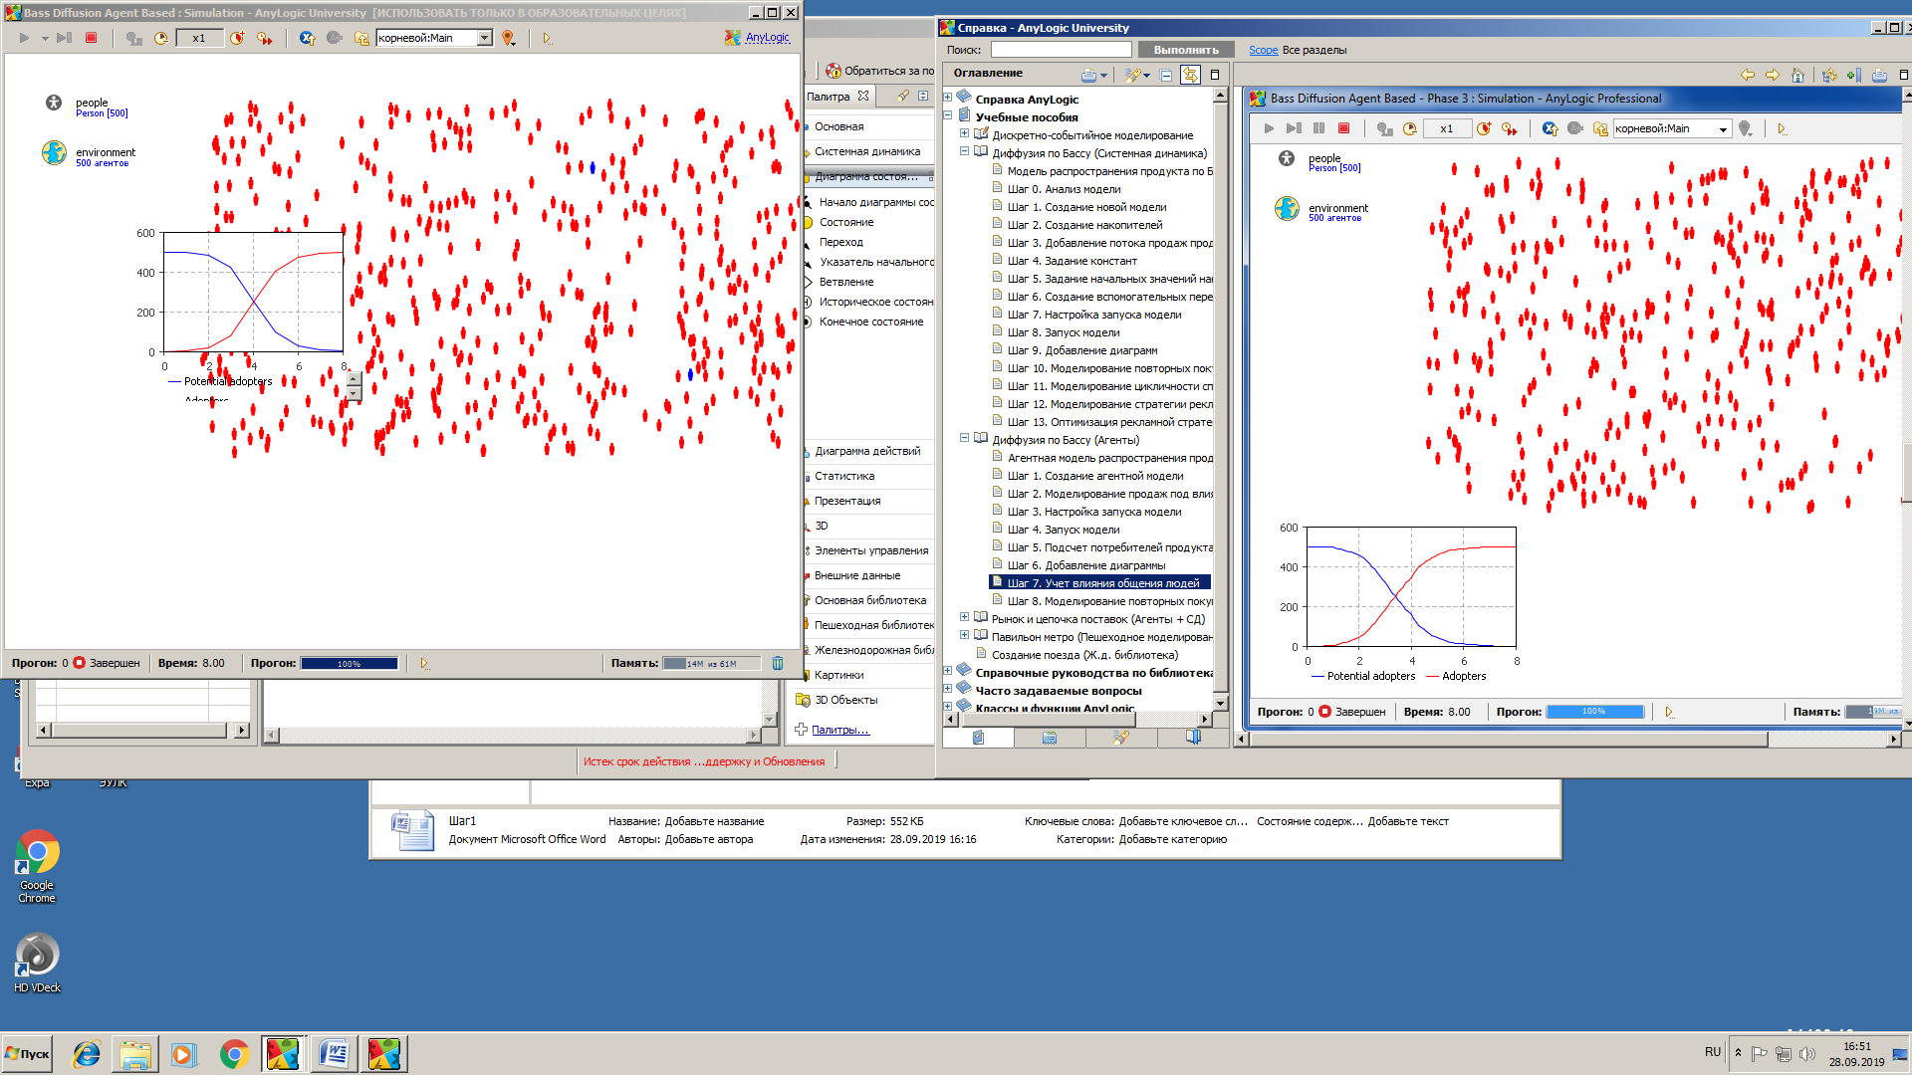
Task: Click the help search input field
Action: click(x=1061, y=50)
